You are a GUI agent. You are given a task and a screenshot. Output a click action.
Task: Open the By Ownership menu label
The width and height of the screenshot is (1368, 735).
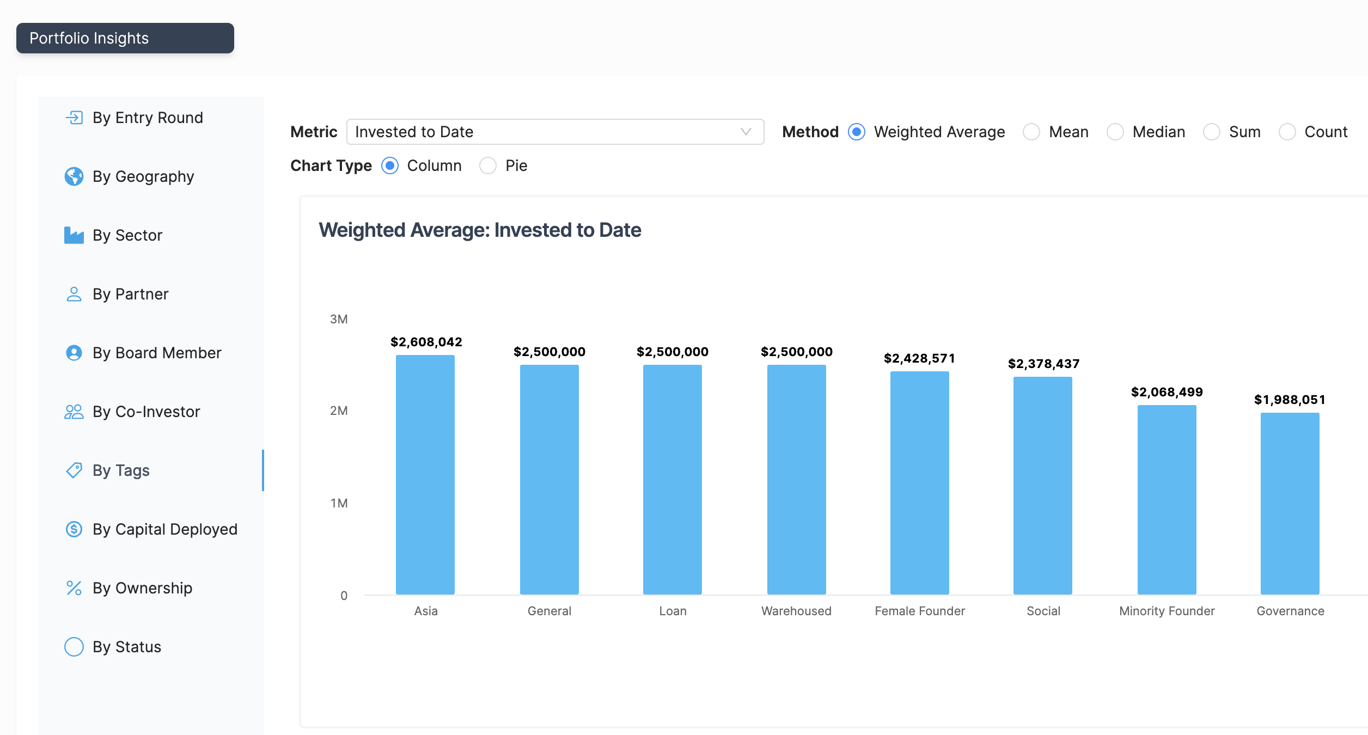(x=142, y=588)
